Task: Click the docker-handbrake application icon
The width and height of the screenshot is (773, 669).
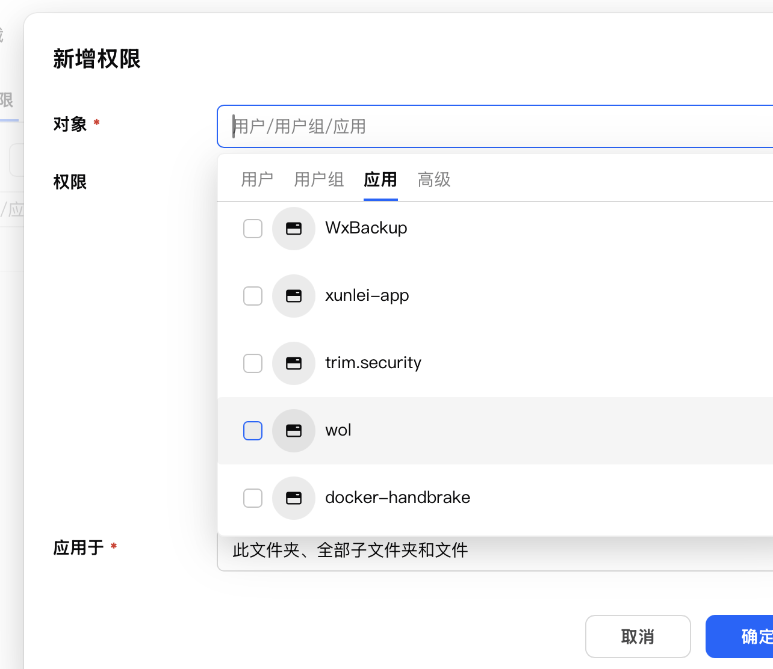Action: tap(294, 498)
